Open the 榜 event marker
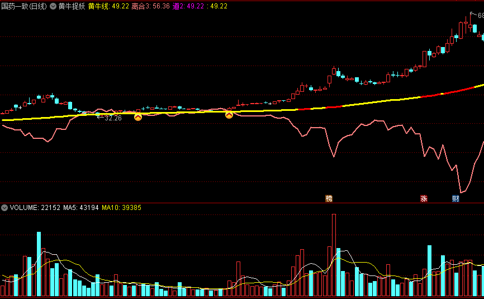The width and height of the screenshot is (484, 299). pos(329,199)
